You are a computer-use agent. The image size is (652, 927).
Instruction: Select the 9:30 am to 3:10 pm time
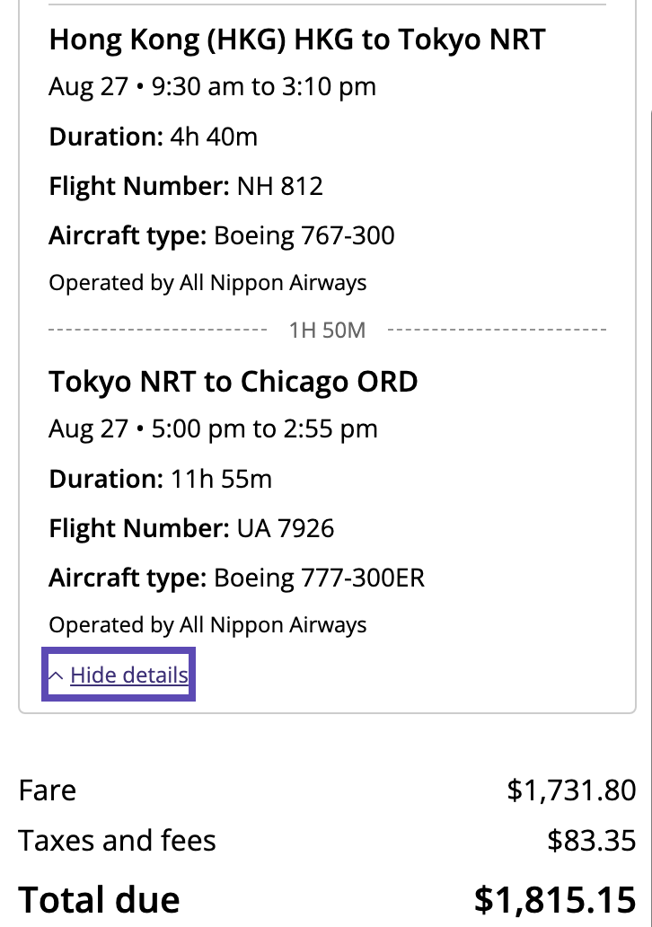[264, 87]
